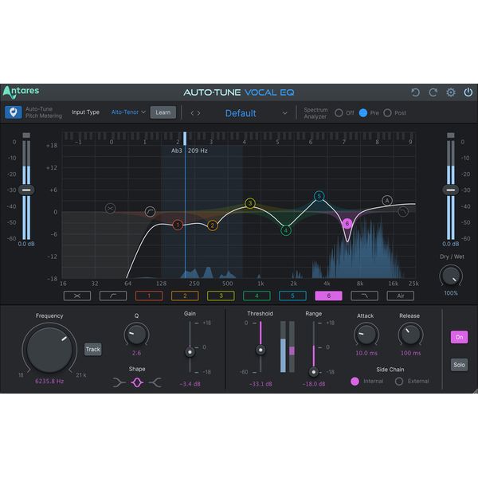Enable the frequency Track button
This screenshot has height=478, width=478.
click(93, 350)
